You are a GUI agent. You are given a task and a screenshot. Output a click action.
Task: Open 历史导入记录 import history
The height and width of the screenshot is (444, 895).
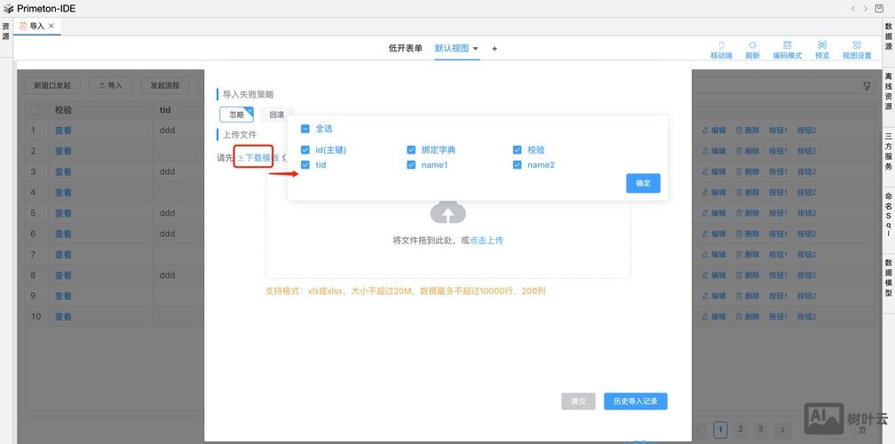coord(636,401)
